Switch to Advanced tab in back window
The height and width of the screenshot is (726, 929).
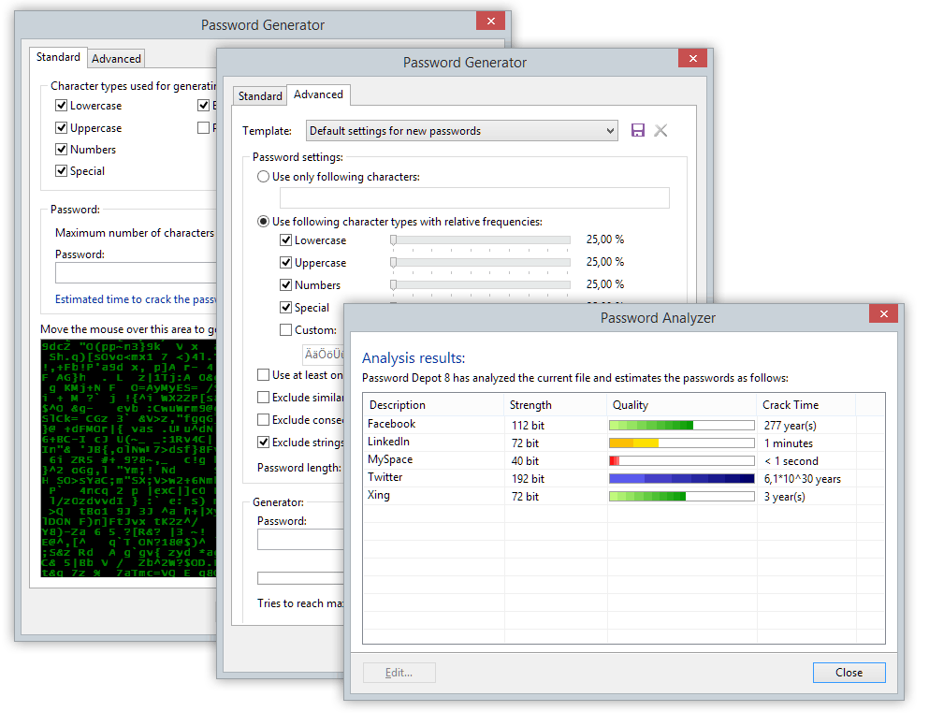point(116,59)
